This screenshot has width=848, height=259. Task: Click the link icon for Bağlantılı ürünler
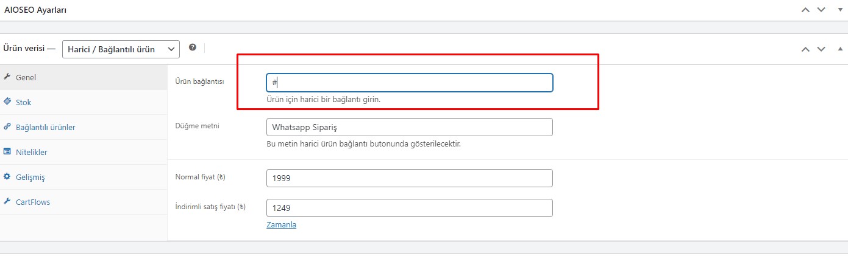tap(7, 126)
